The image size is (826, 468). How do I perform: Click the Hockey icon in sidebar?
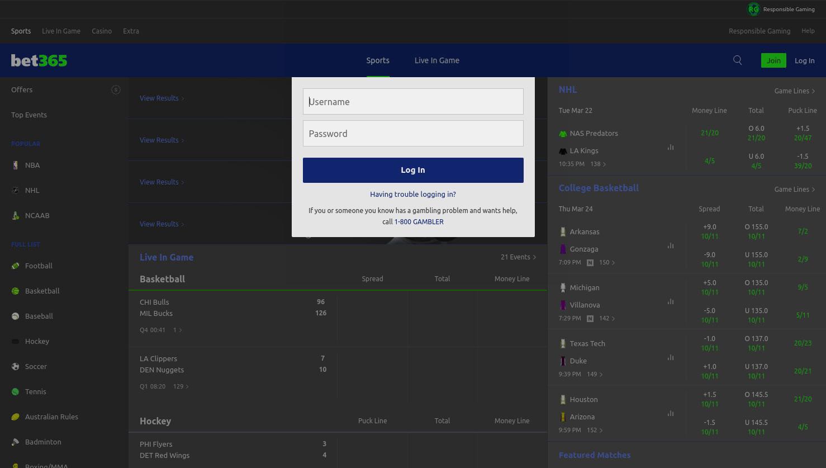(x=15, y=341)
